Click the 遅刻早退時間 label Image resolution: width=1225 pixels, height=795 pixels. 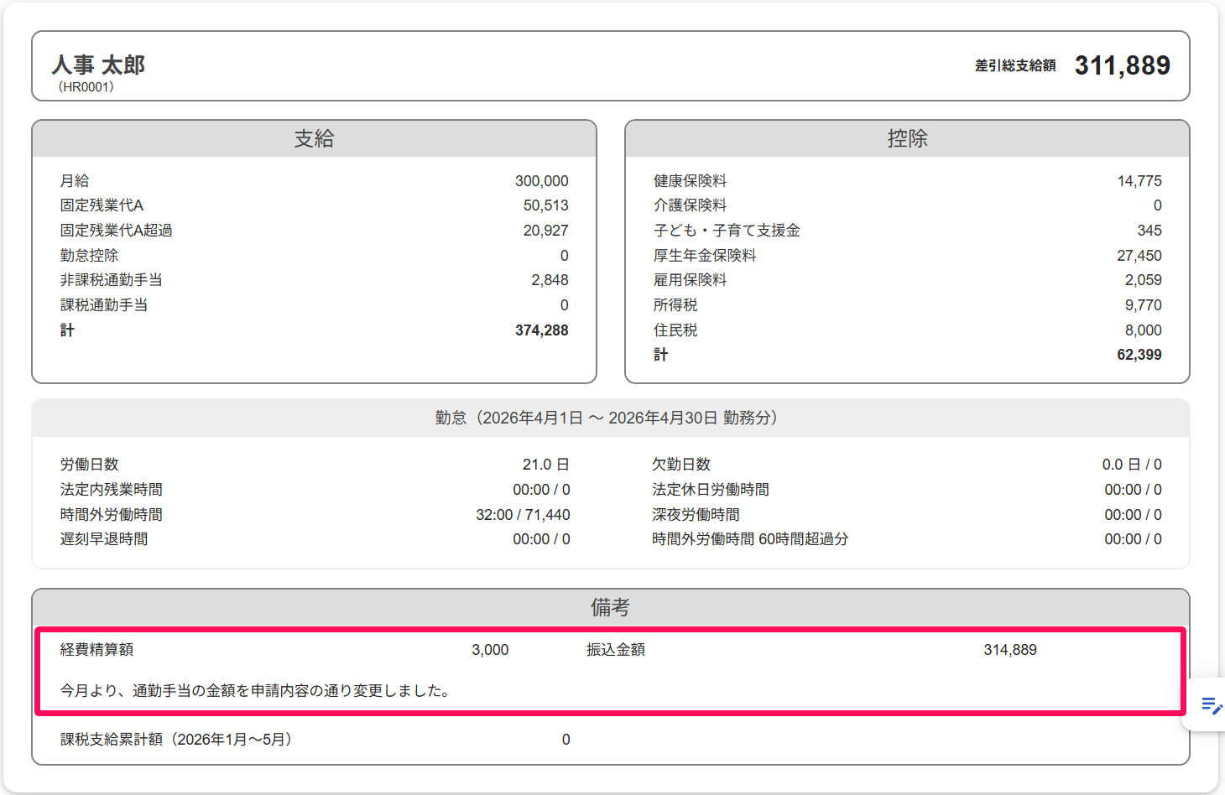pyautogui.click(x=104, y=538)
